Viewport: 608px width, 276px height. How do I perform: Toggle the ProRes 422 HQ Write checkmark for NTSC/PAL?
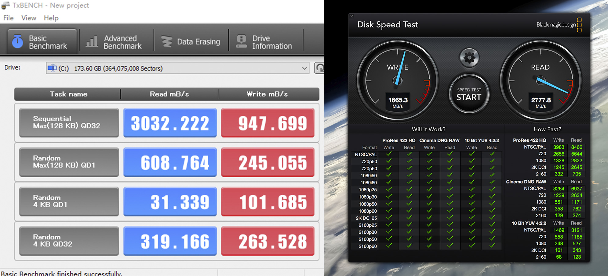[x=388, y=154]
